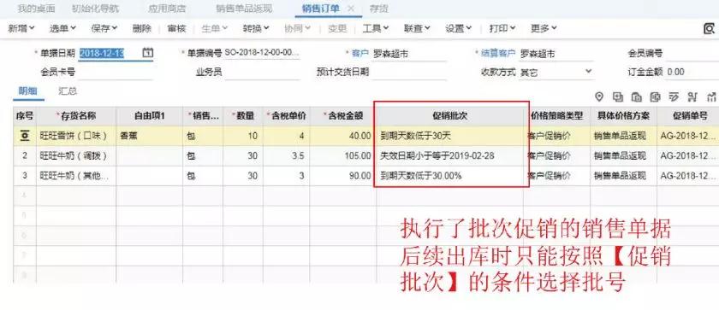
Task: Open the calendar picker for 单据日期
Action: (x=147, y=53)
